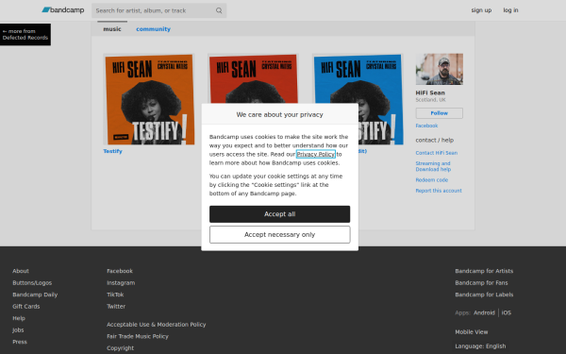Switch to the community tab
The width and height of the screenshot is (566, 354).
coord(153,29)
